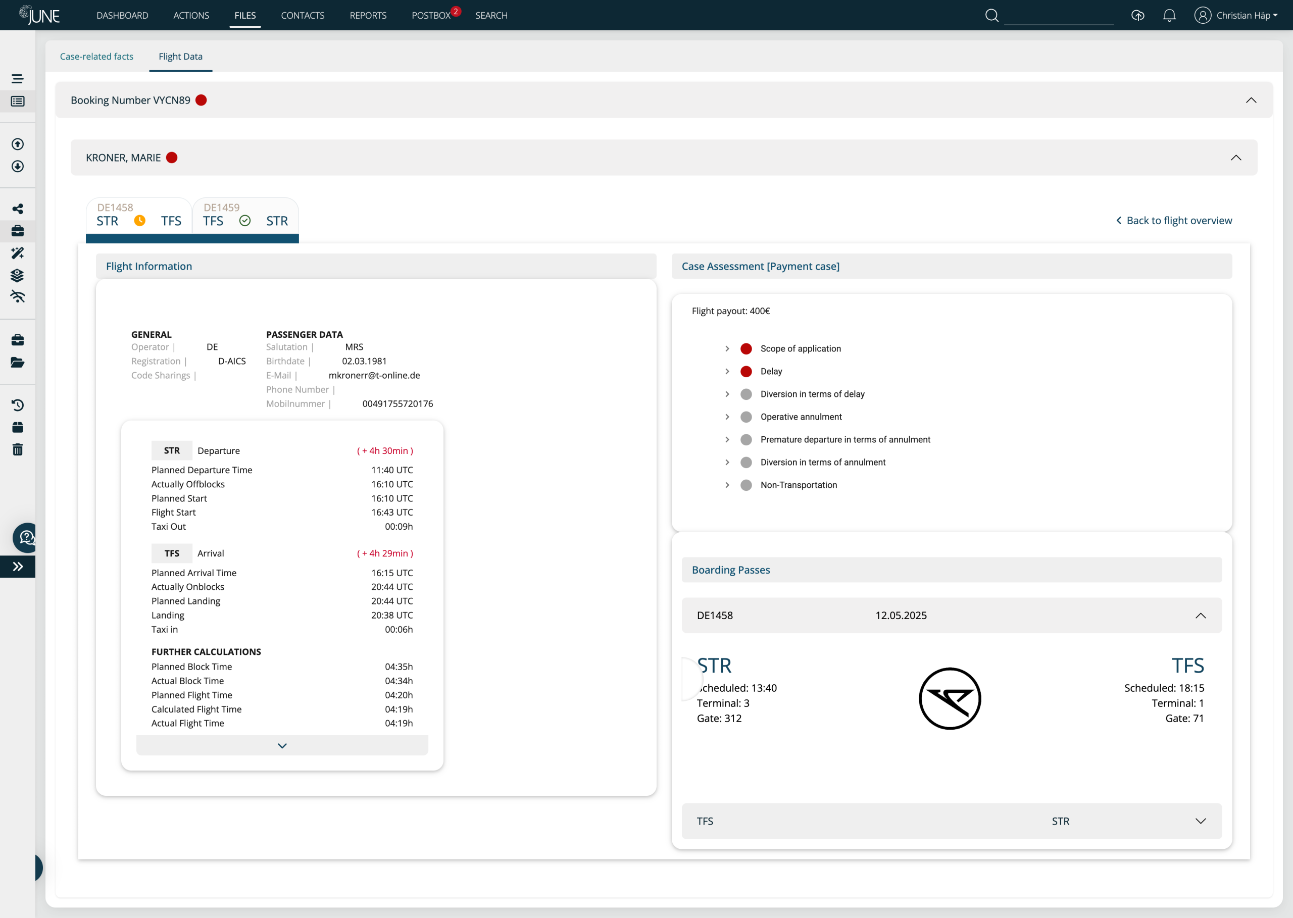Expand the TFS STR boarding pass
1293x918 pixels.
pyautogui.click(x=1200, y=821)
